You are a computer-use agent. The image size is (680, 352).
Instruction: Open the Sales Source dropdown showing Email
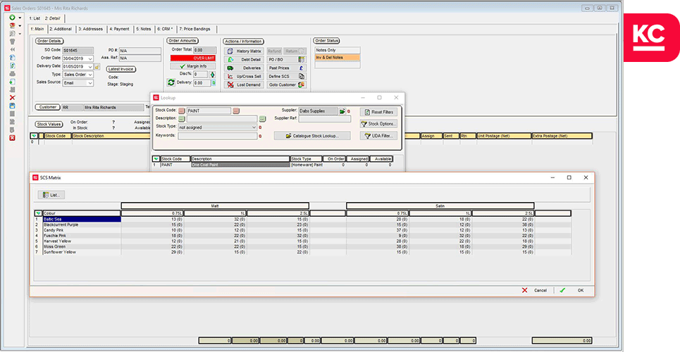pyautogui.click(x=90, y=83)
